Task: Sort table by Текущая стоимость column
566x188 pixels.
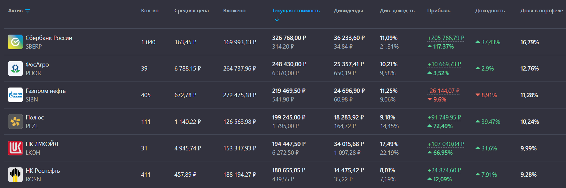Action: click(x=296, y=11)
